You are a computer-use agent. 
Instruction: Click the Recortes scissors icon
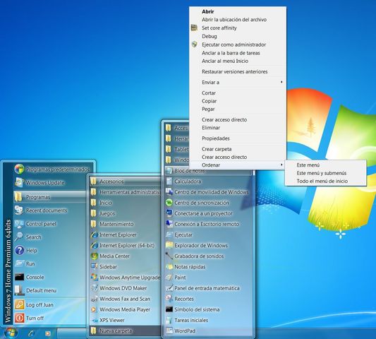coord(169,299)
